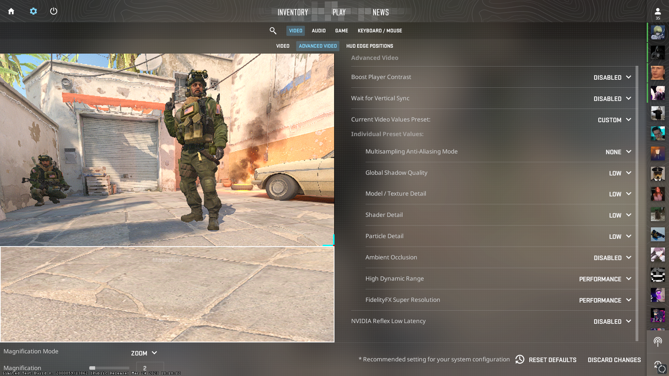The image size is (669, 376).
Task: Toggle Ambient Occlusion disabled setting
Action: tap(612, 257)
